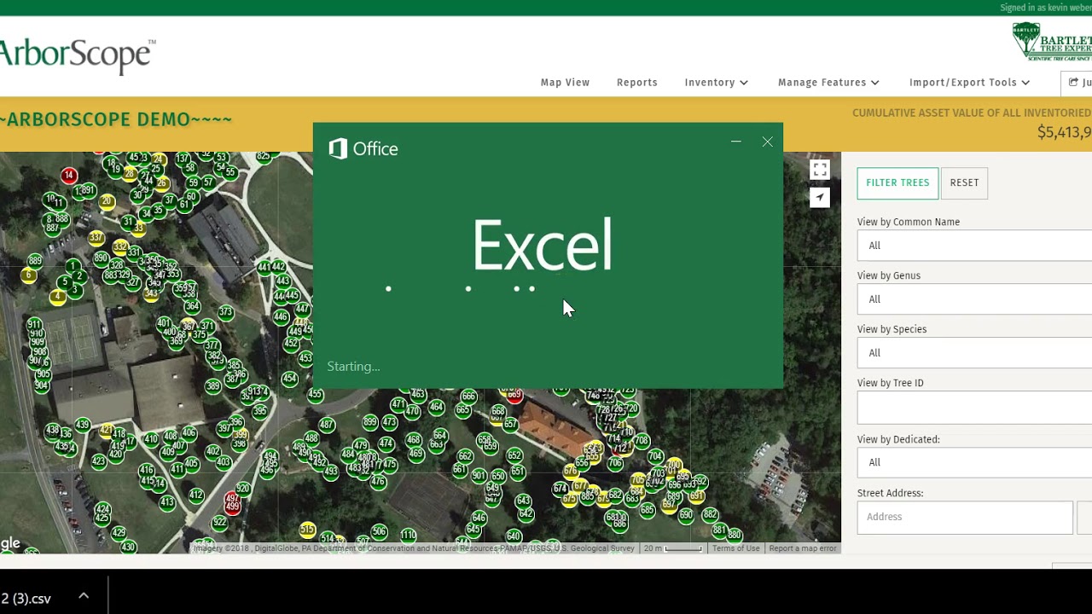Select green tree marker 666

coord(468,397)
